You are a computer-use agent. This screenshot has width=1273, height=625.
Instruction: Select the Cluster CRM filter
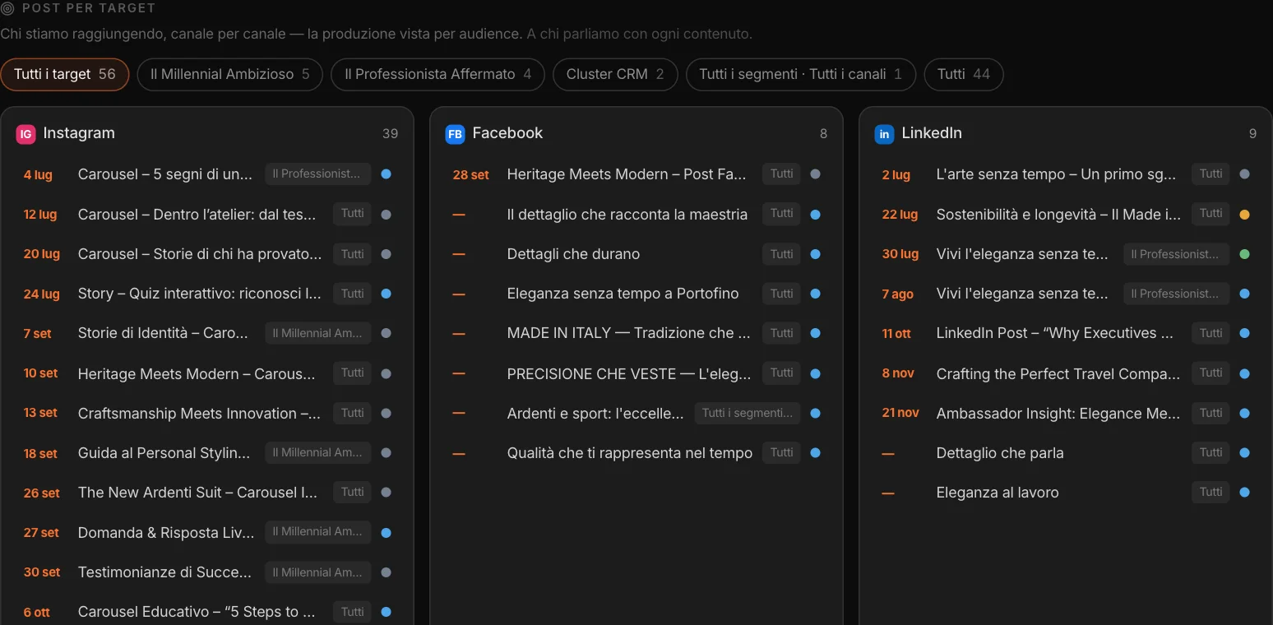[x=615, y=74]
